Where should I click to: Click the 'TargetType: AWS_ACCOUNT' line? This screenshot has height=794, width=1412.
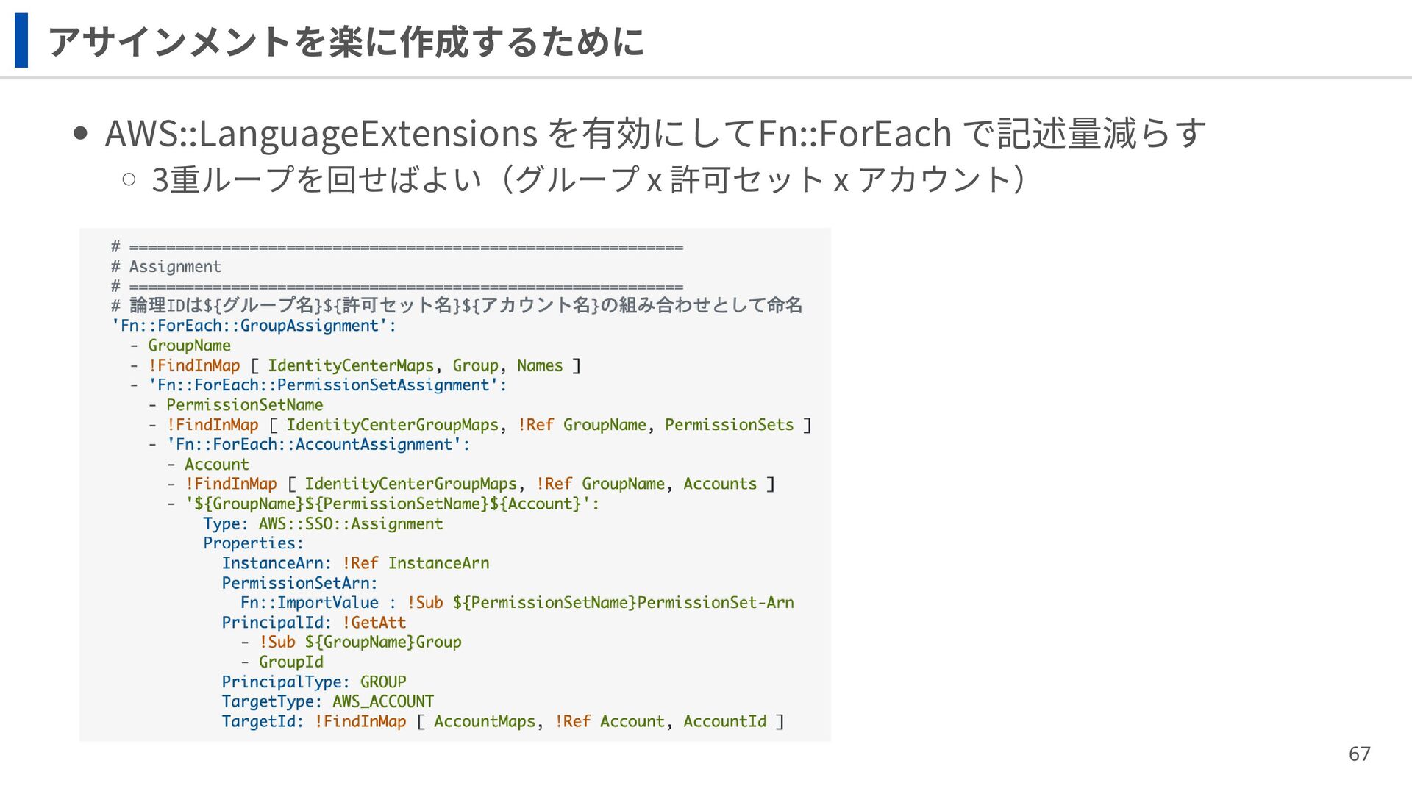327,701
